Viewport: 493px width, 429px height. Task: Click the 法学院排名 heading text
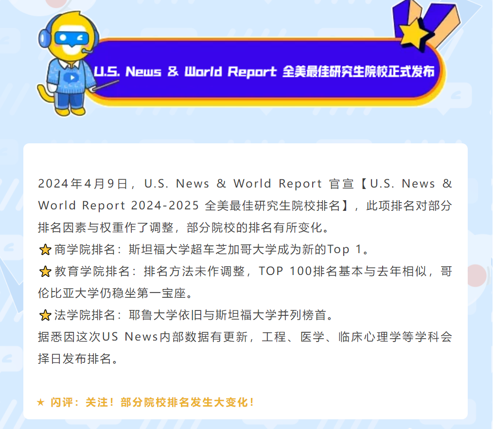click(85, 315)
